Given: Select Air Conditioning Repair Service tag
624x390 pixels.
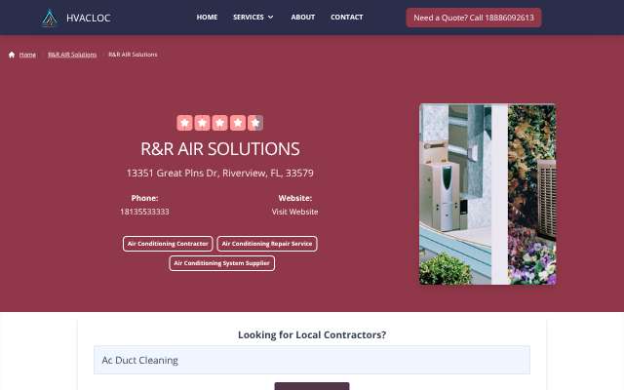Looking at the screenshot, I should point(267,244).
